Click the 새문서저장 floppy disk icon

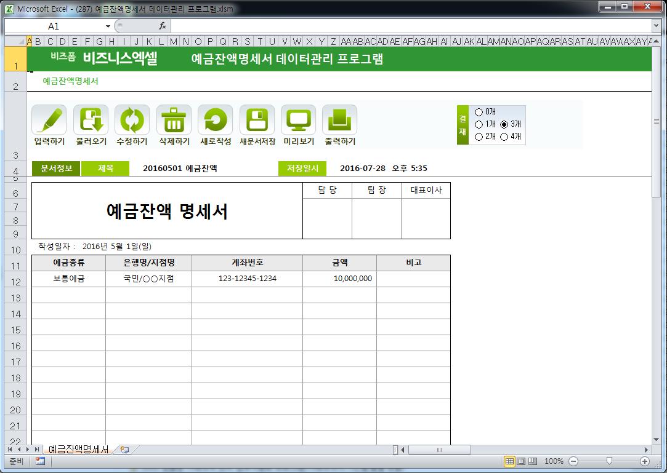click(x=257, y=120)
